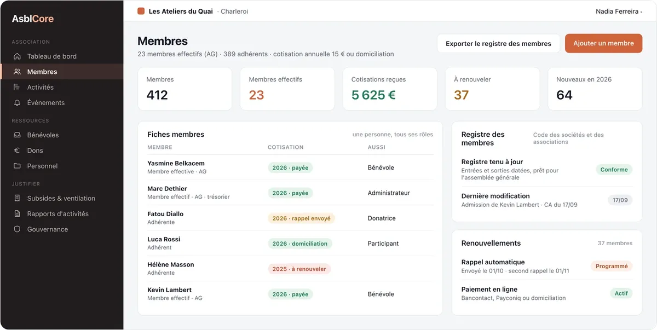Click the À renouveler 37 card
The height and width of the screenshot is (330, 657).
click(492, 89)
